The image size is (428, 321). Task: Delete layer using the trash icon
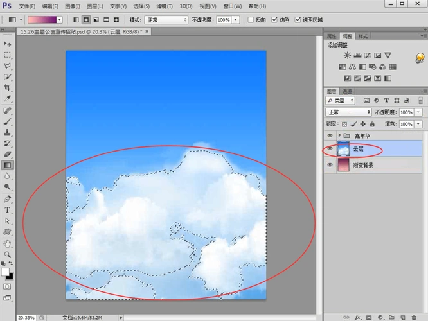(x=413, y=317)
